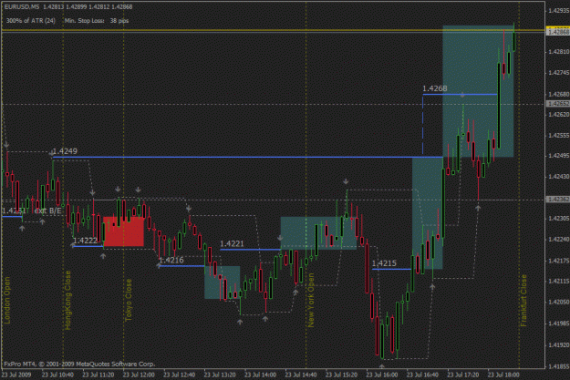The height and width of the screenshot is (380, 570).
Task: Click the 1.42555 price axis label
Action: pyautogui.click(x=559, y=135)
